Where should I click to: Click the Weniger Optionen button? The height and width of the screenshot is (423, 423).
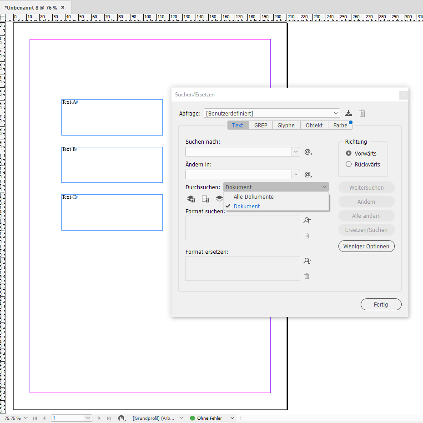[366, 246]
